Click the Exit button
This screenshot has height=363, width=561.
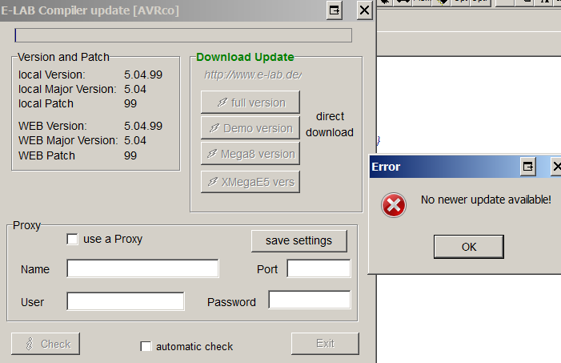[325, 344]
